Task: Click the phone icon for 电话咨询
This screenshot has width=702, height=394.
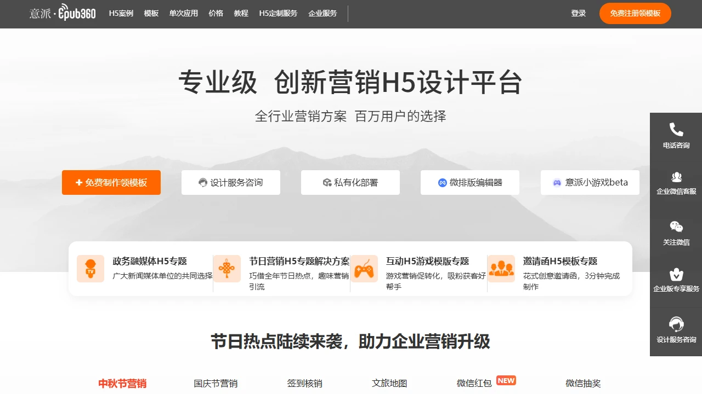Action: click(x=676, y=130)
